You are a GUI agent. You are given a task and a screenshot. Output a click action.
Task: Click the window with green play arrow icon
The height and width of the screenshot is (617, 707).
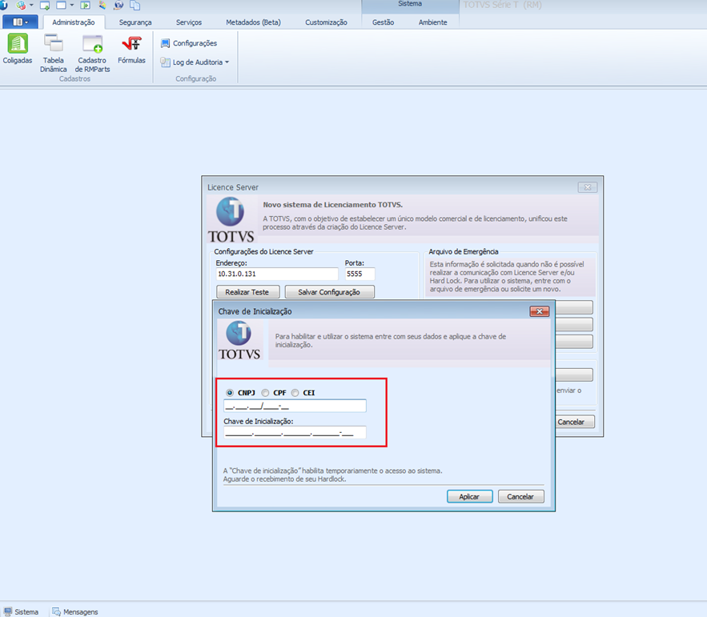point(85,6)
